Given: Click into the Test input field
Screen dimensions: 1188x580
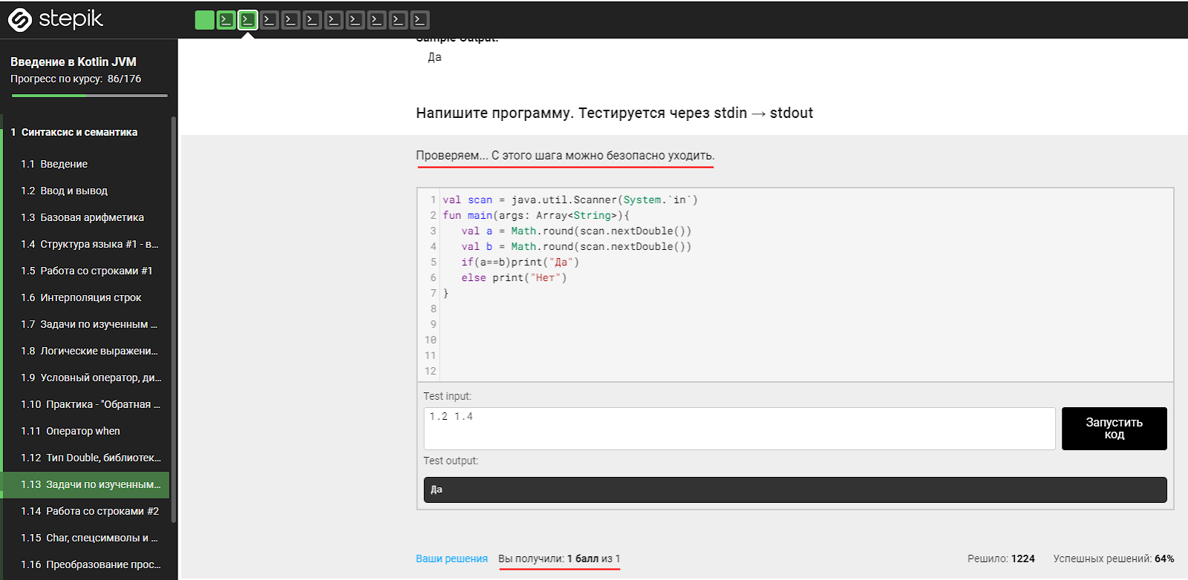Looking at the screenshot, I should click(739, 428).
